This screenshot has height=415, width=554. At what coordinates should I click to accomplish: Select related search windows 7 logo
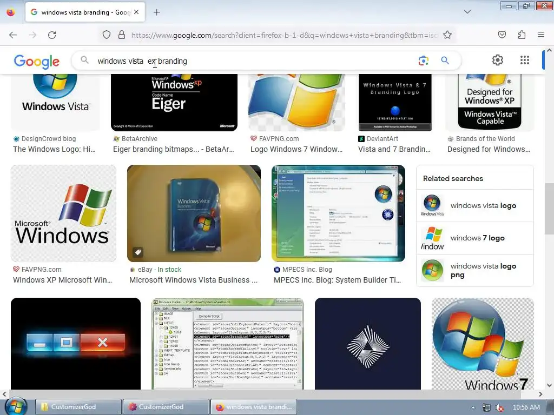coord(475,238)
